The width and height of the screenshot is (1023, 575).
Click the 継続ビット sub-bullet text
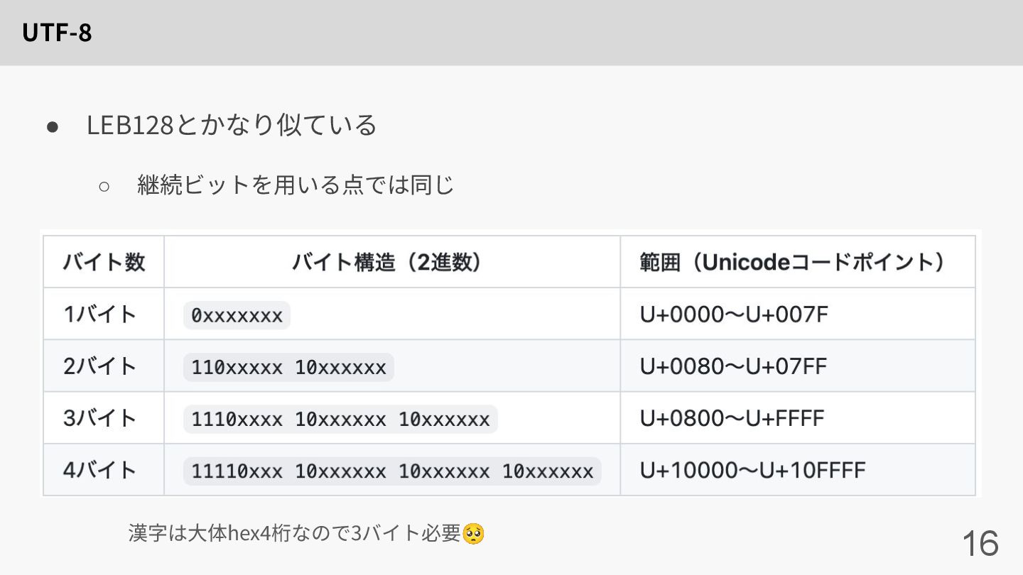(x=295, y=186)
